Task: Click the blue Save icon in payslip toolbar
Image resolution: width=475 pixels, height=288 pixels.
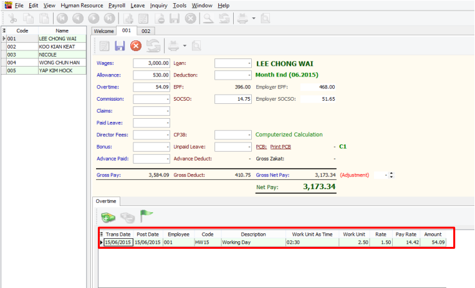Action: click(120, 45)
